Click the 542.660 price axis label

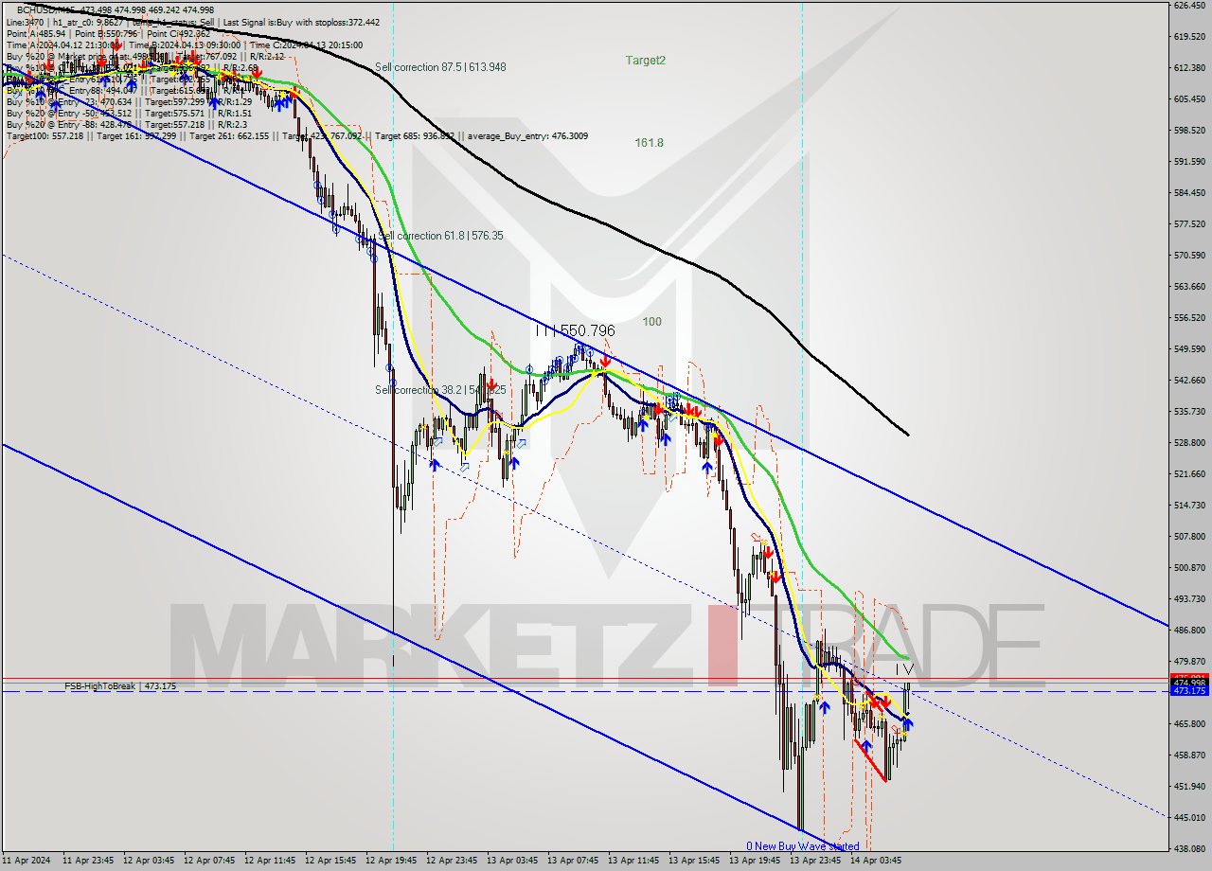coord(1189,381)
